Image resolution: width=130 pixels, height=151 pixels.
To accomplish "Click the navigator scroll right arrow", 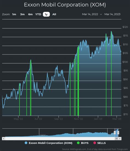I will 120,139.
